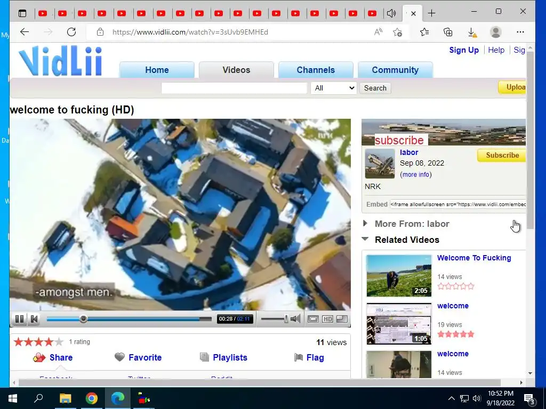Click the notification center icon in taskbar

coord(529,399)
